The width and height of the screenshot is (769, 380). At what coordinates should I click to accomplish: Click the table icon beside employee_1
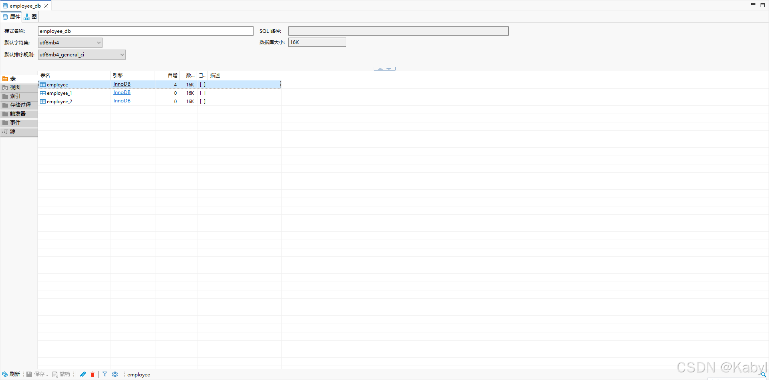[x=43, y=93]
